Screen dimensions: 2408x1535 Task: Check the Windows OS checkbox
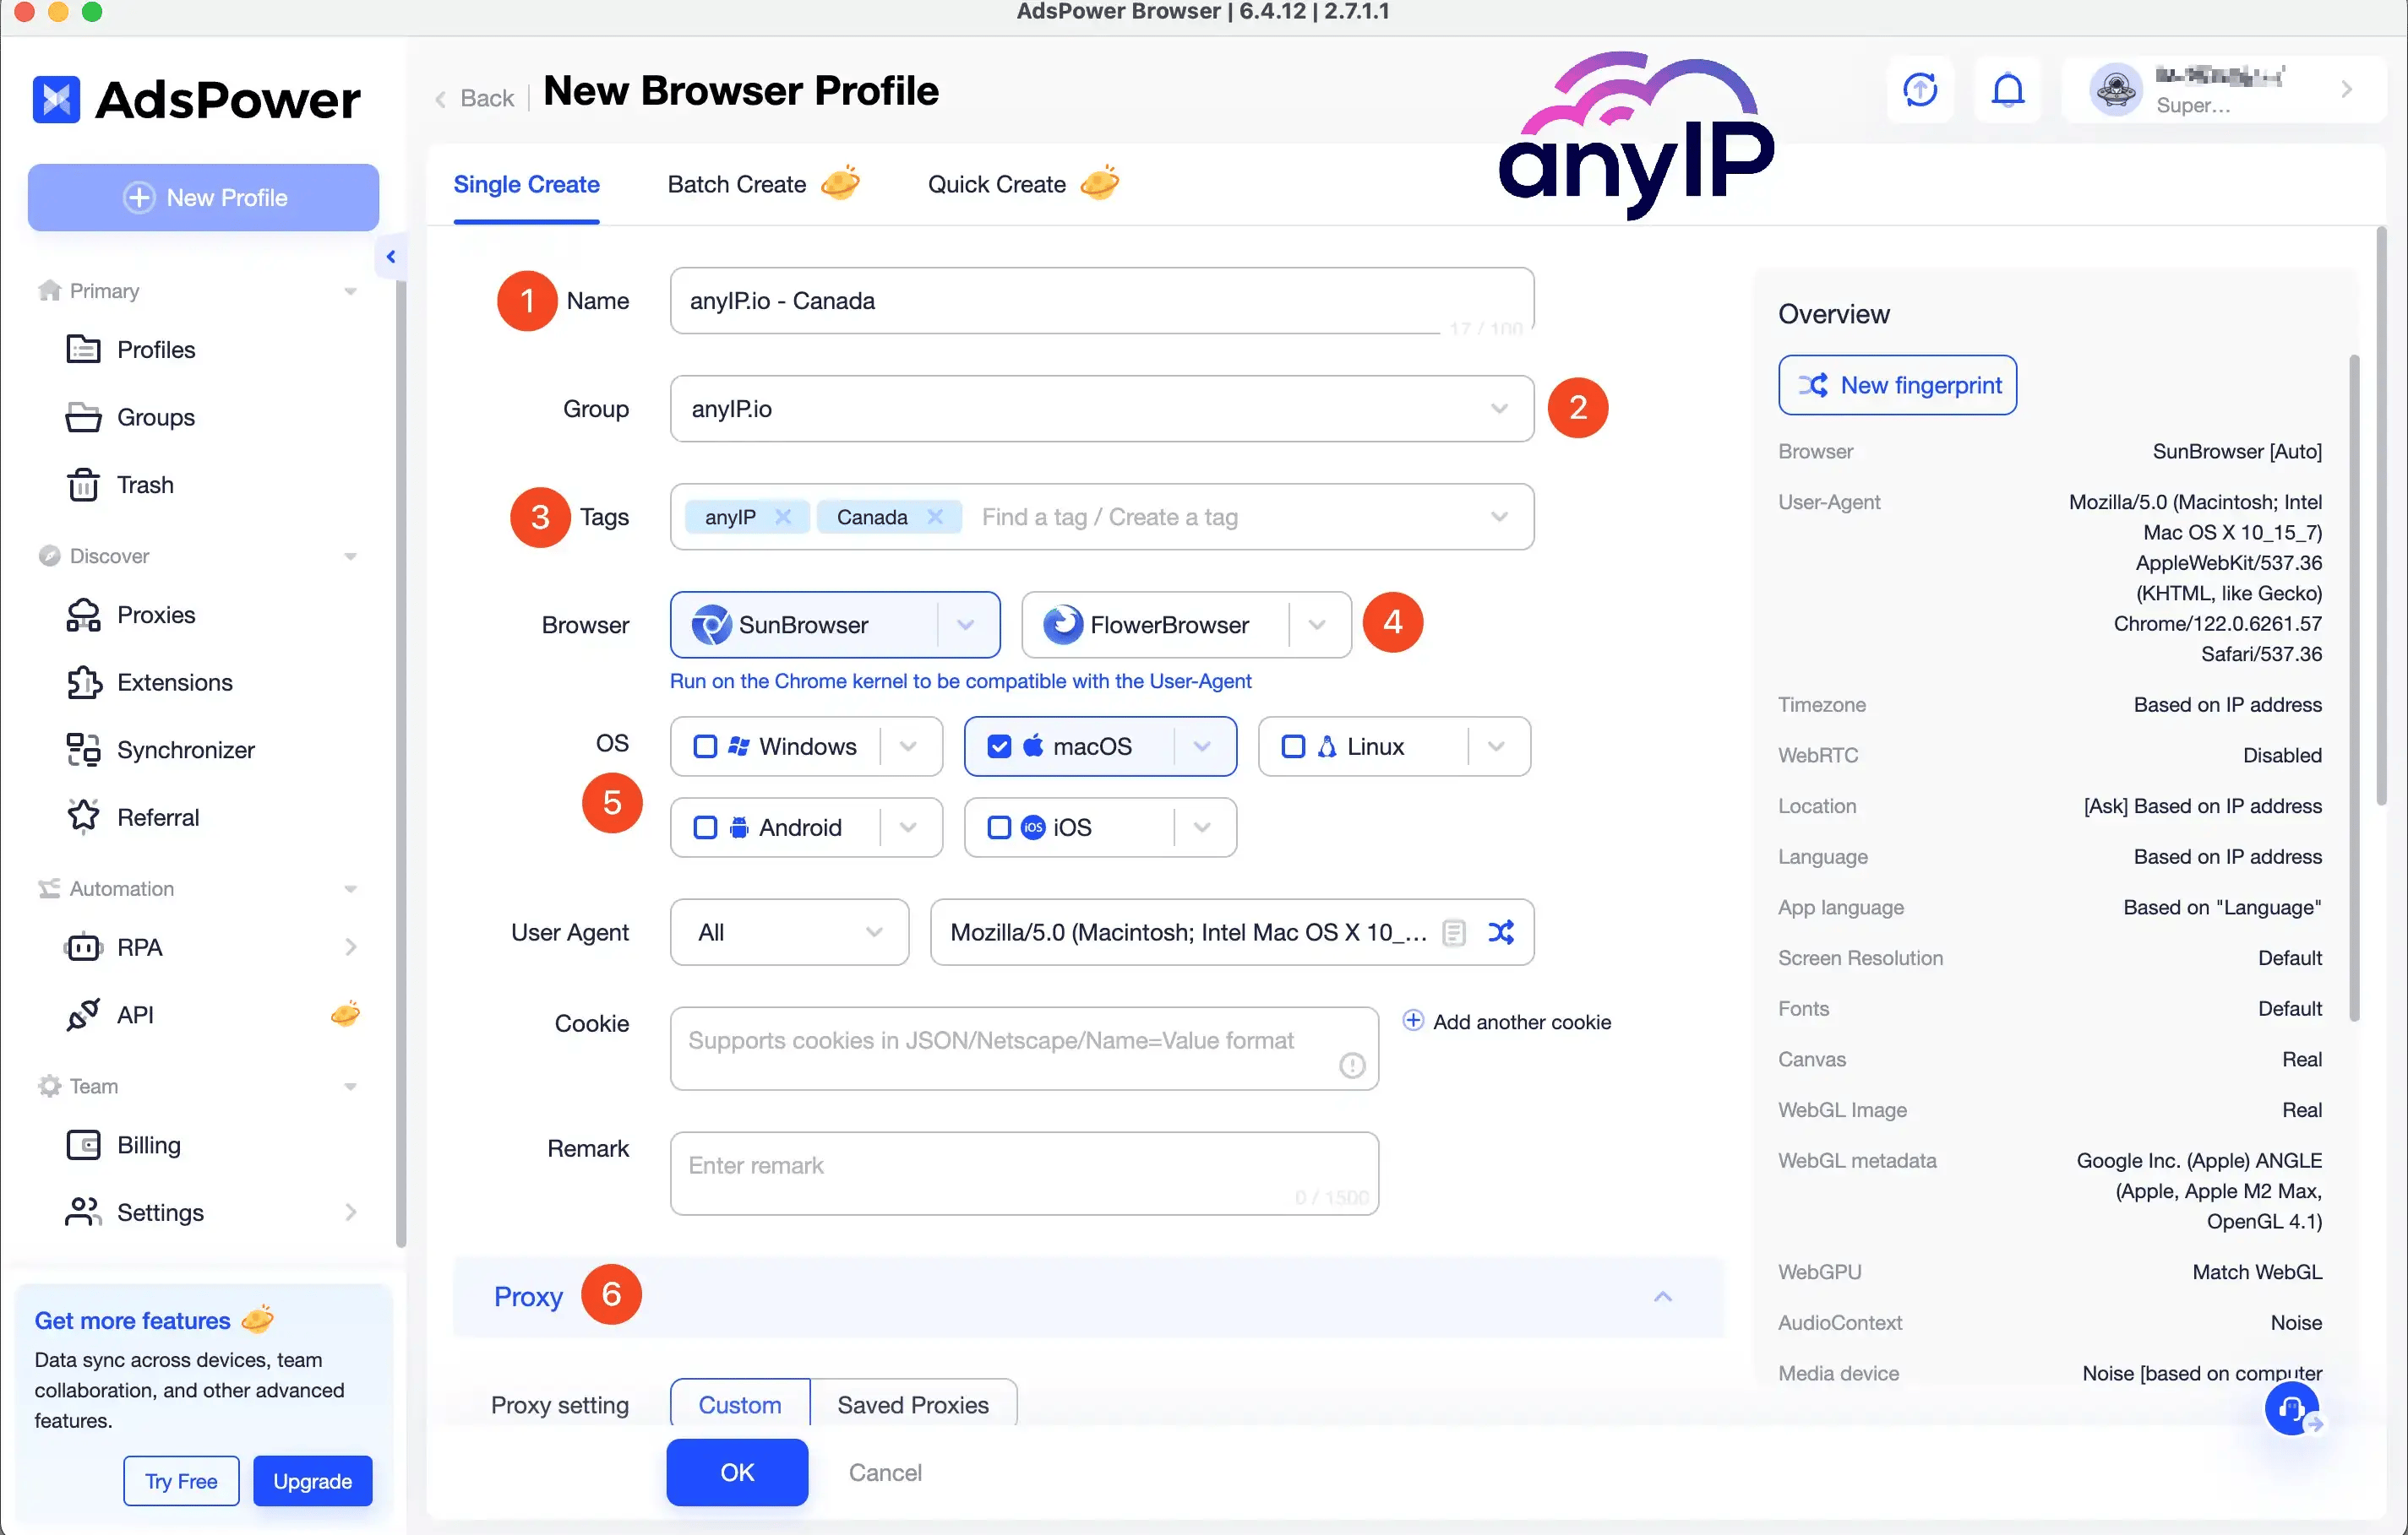[x=705, y=746]
